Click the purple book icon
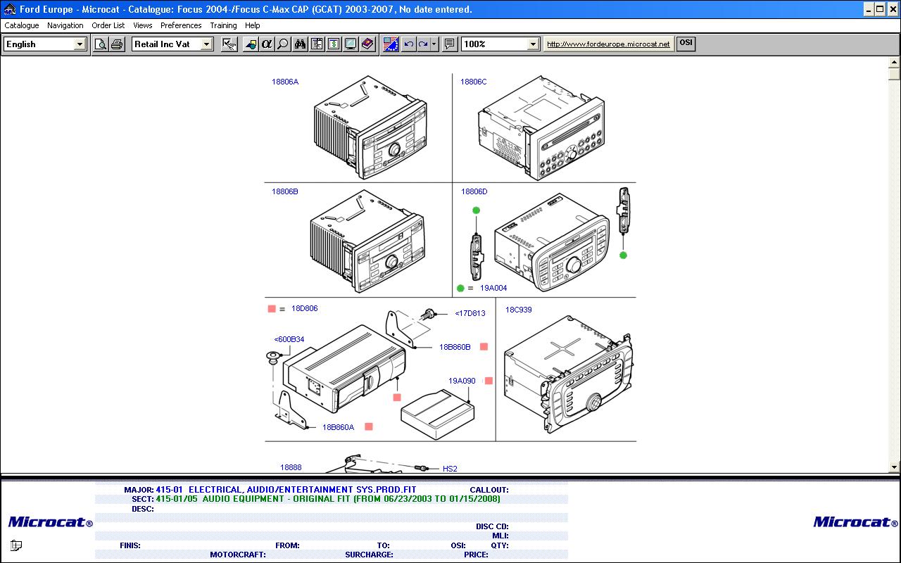Viewport: 901px width, 563px height. [367, 44]
